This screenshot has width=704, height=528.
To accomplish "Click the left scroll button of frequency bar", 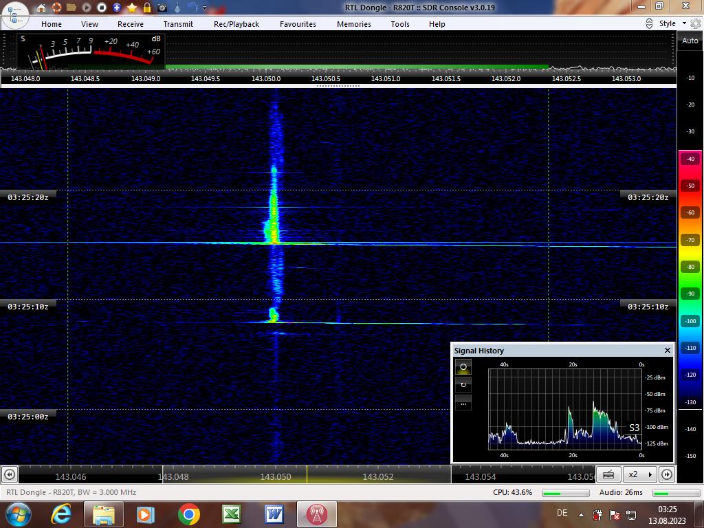I will pyautogui.click(x=10, y=474).
